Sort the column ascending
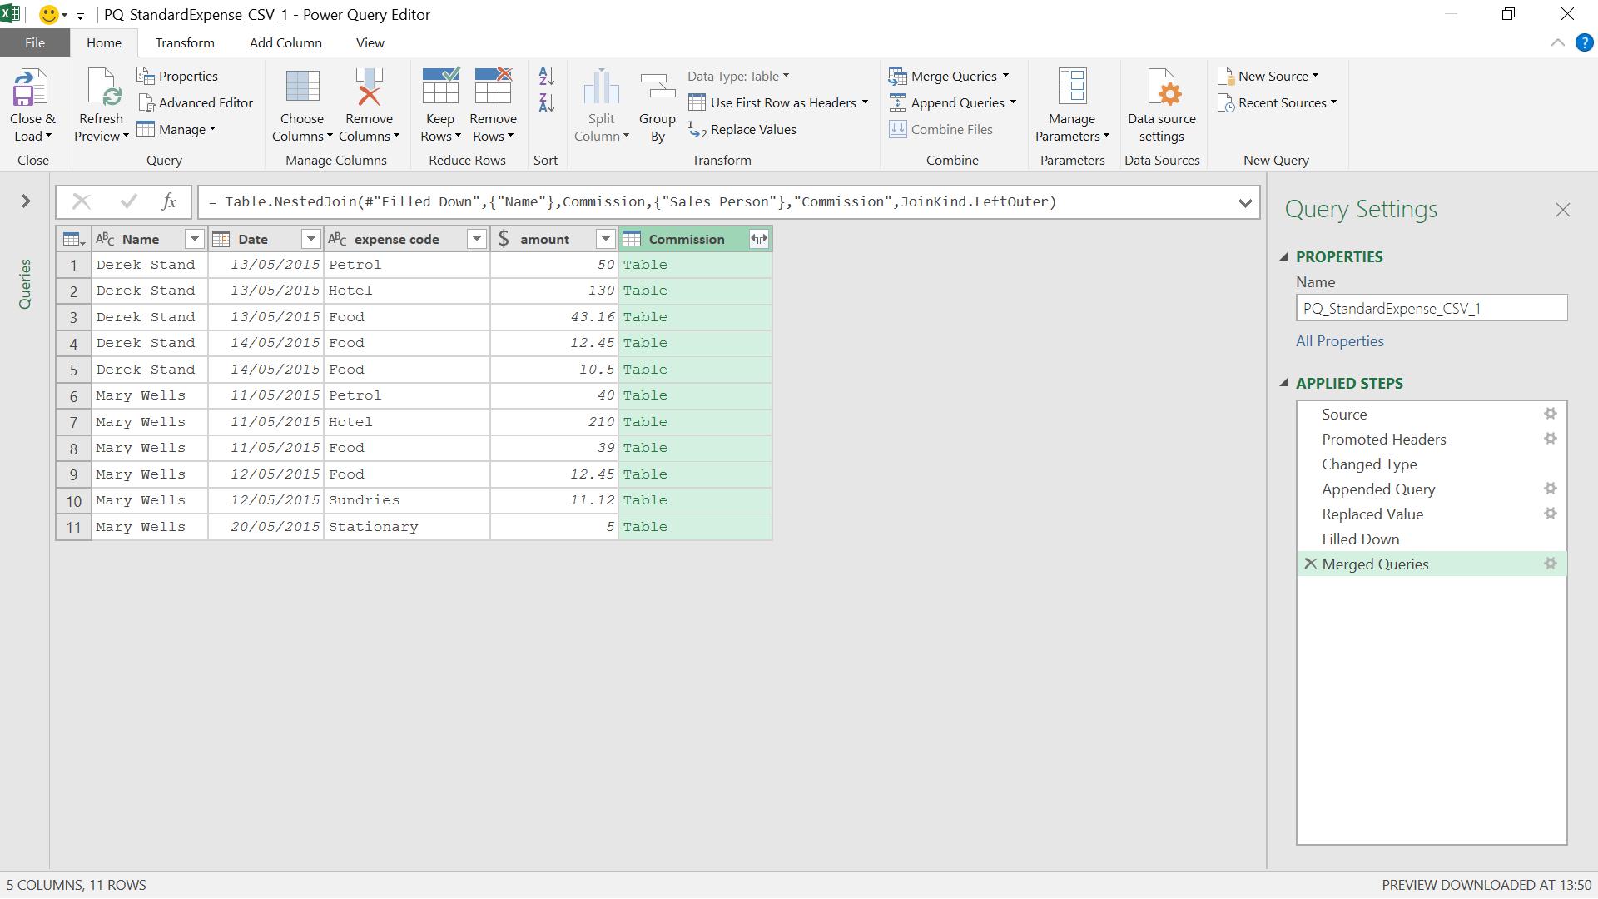 tap(547, 77)
